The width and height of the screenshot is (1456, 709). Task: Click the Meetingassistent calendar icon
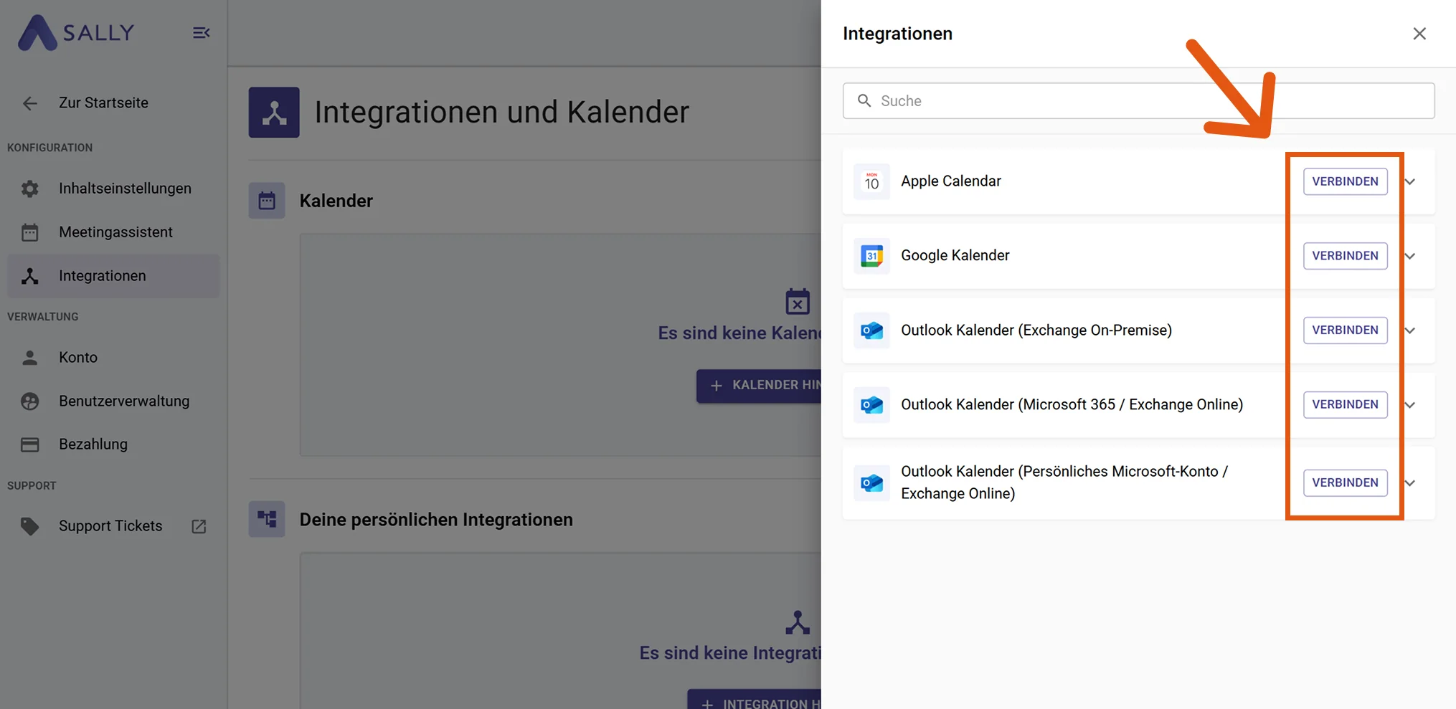coord(30,232)
